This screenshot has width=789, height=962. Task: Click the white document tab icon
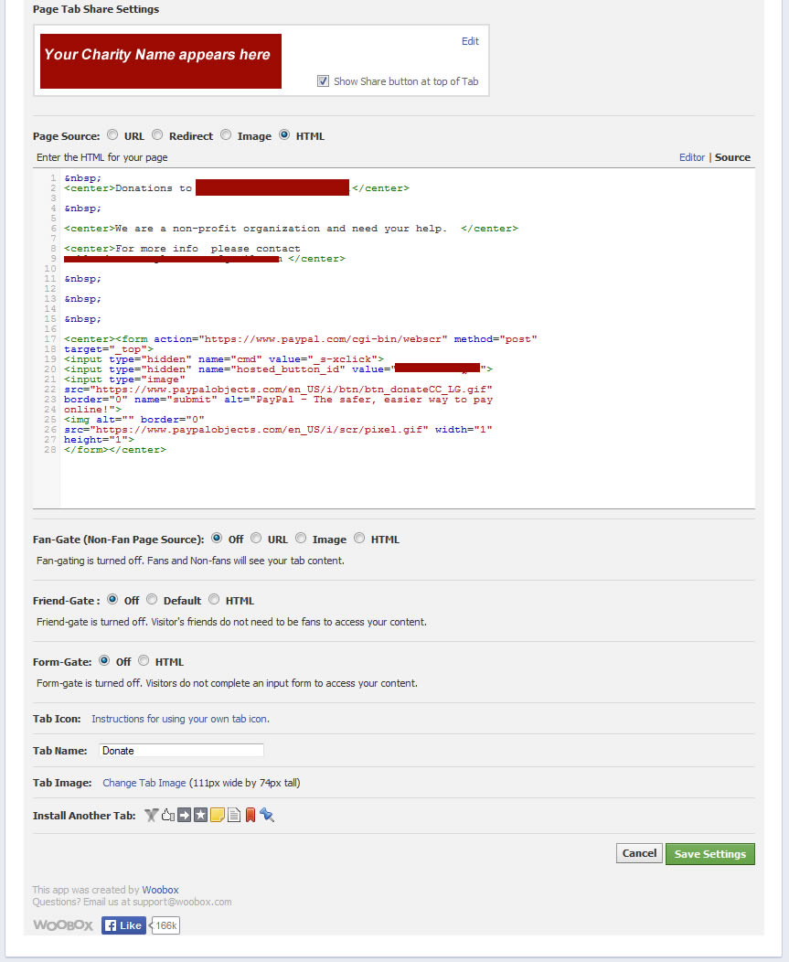tap(233, 815)
